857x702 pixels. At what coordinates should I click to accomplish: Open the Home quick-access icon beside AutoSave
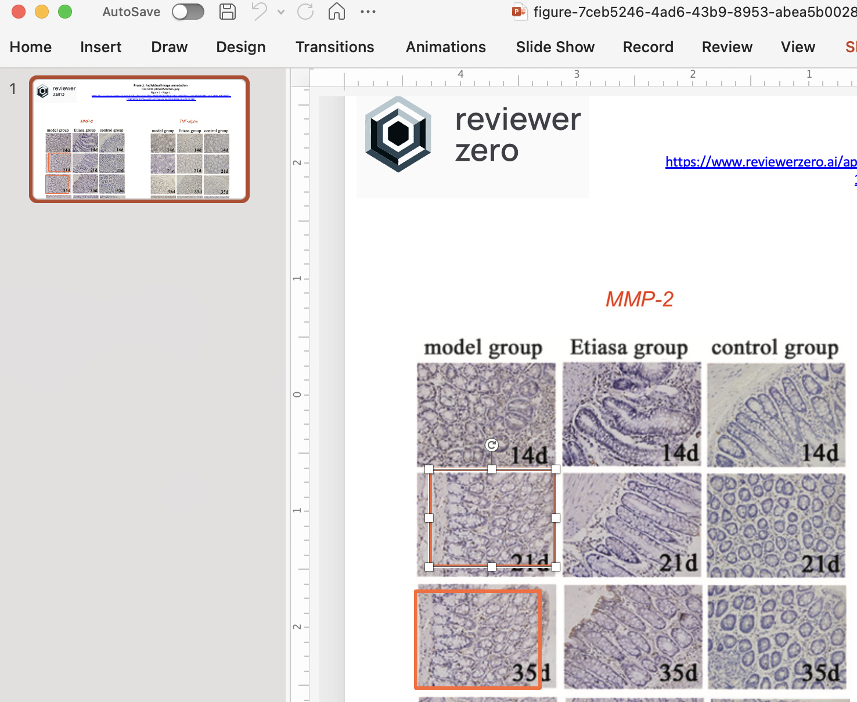click(x=336, y=12)
